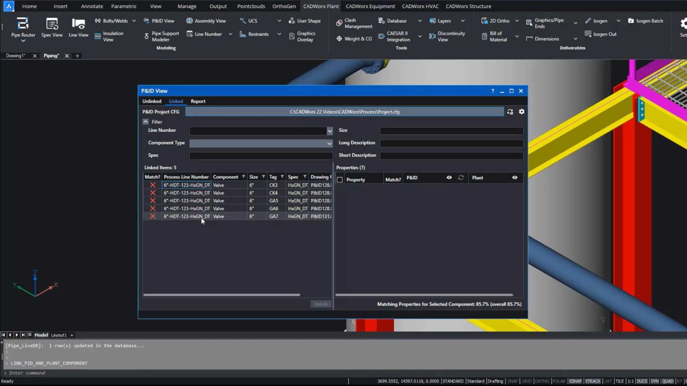Open P&ID View settings gear
Viewport: 687px width, 386px height.
point(522,112)
